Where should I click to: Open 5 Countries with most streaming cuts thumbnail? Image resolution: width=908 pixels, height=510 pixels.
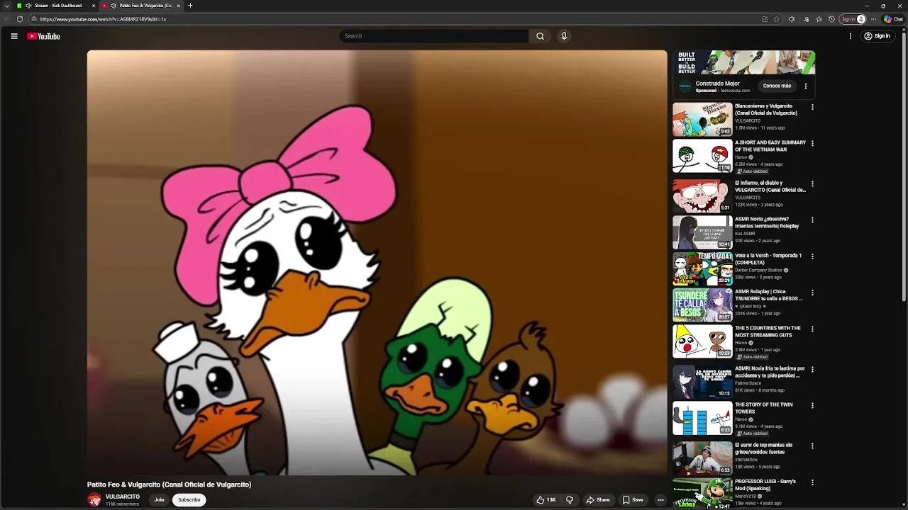pyautogui.click(x=702, y=341)
